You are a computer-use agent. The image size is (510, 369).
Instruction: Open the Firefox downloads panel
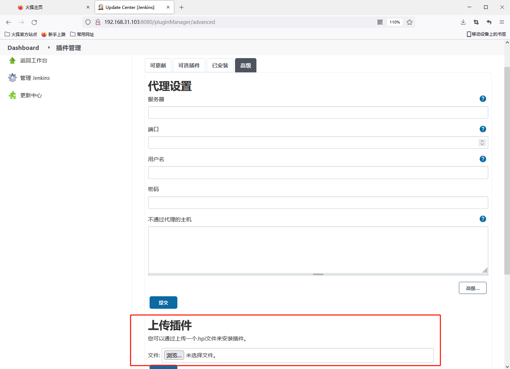463,22
